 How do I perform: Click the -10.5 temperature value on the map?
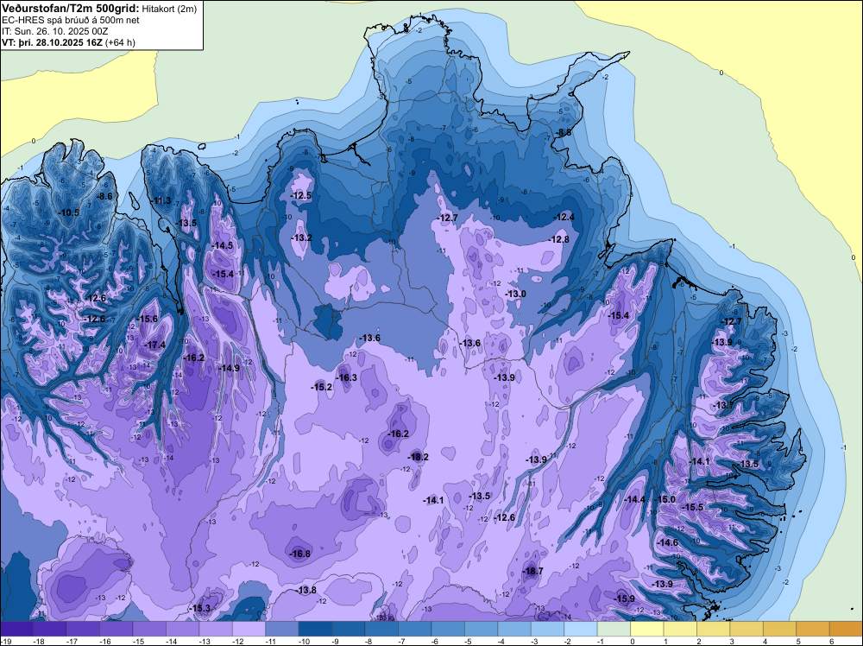pos(69,212)
